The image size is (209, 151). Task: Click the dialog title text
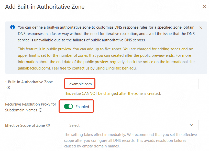tap(45, 7)
